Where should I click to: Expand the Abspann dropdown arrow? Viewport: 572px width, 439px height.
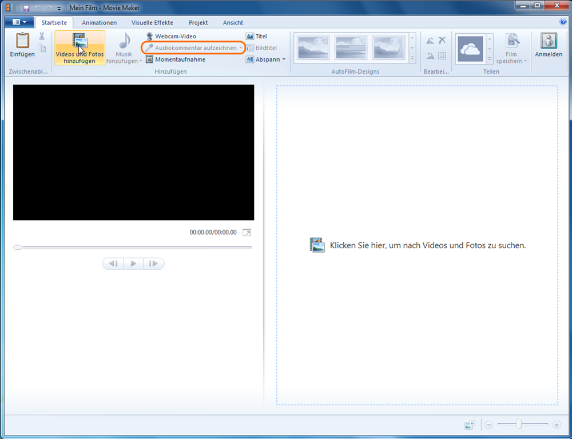(x=284, y=59)
